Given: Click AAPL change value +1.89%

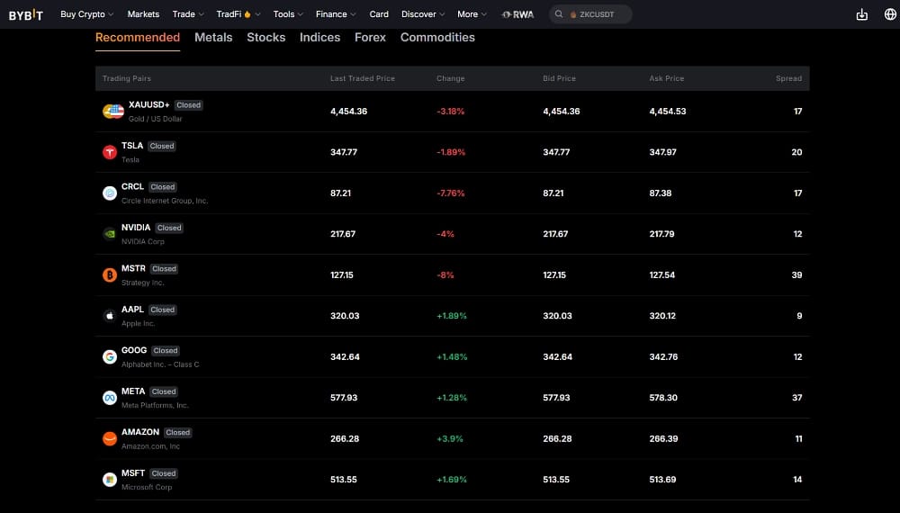Looking at the screenshot, I should point(452,316).
